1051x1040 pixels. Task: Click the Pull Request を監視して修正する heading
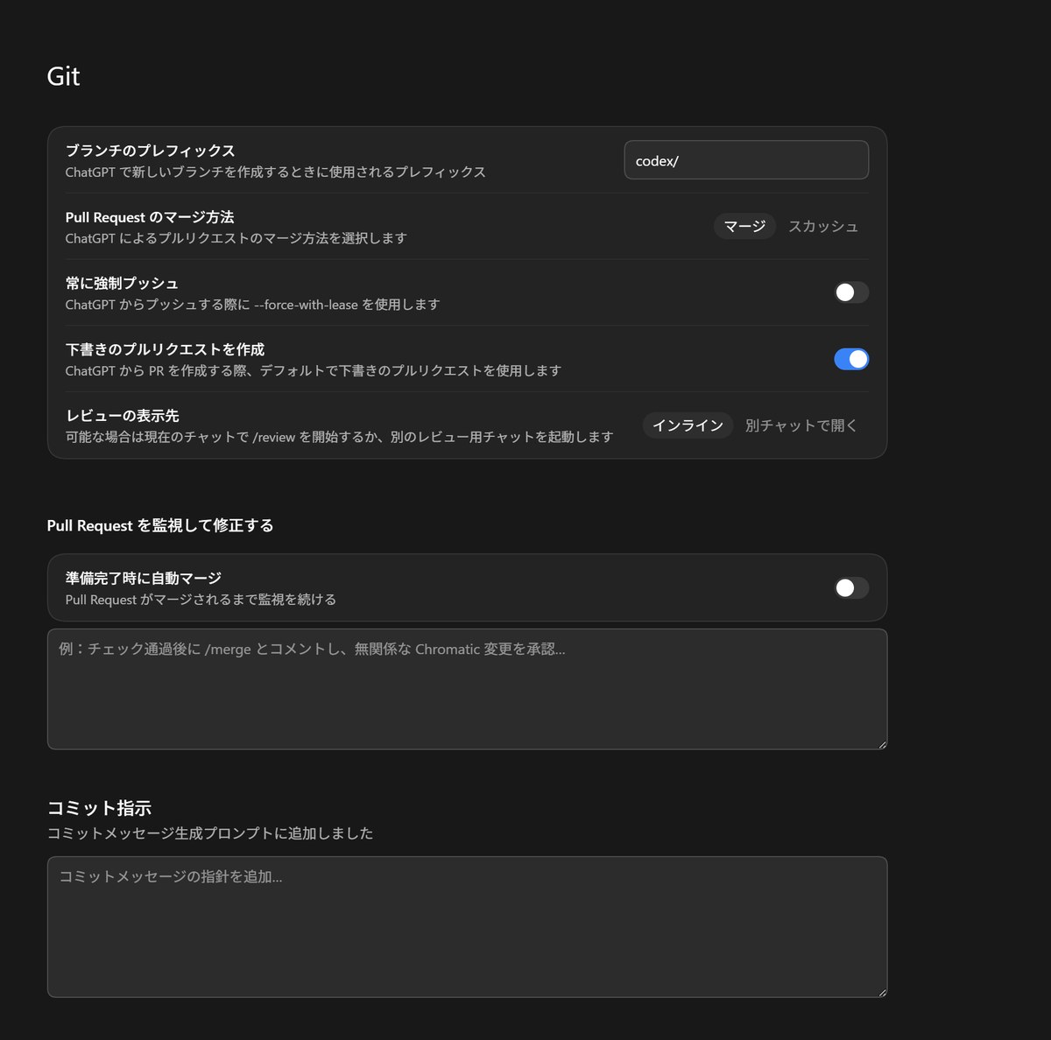[160, 525]
